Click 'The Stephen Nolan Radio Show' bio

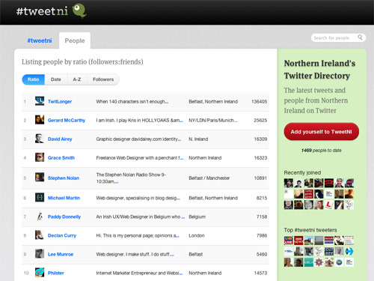click(131, 178)
